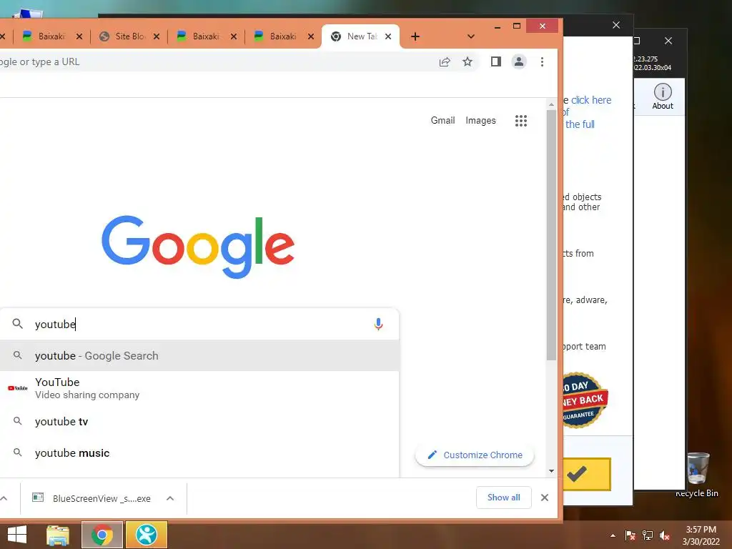Click the Action Center flag tray icon
This screenshot has height=549, width=732.
tap(630, 535)
